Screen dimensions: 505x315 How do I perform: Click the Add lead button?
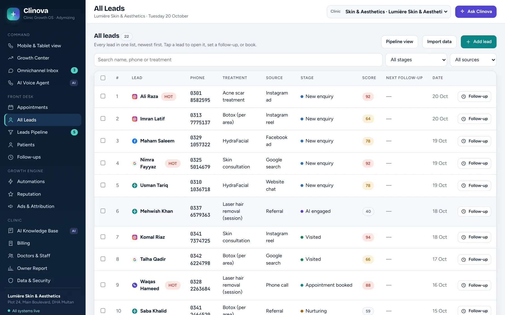click(479, 42)
